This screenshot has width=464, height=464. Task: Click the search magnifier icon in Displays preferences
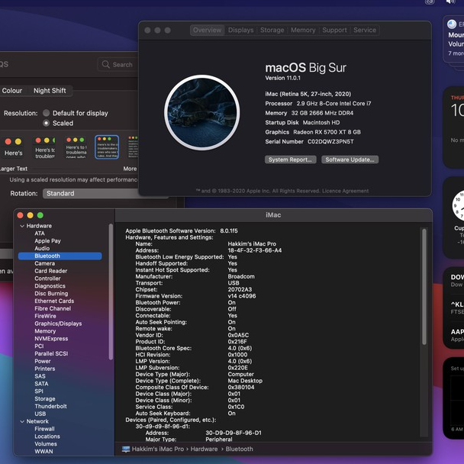point(107,65)
